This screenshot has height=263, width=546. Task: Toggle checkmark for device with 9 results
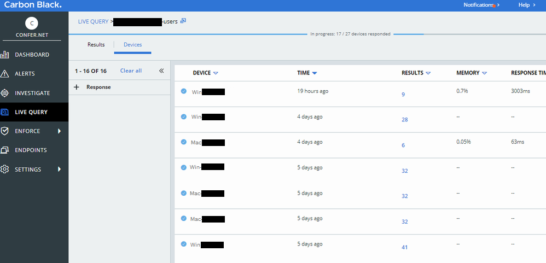(184, 91)
